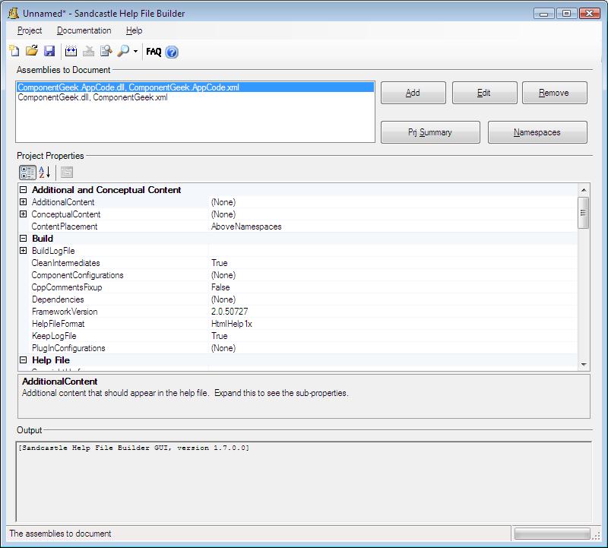The width and height of the screenshot is (608, 548).
Task: Expand the ConceptualContent property
Action: point(24,214)
